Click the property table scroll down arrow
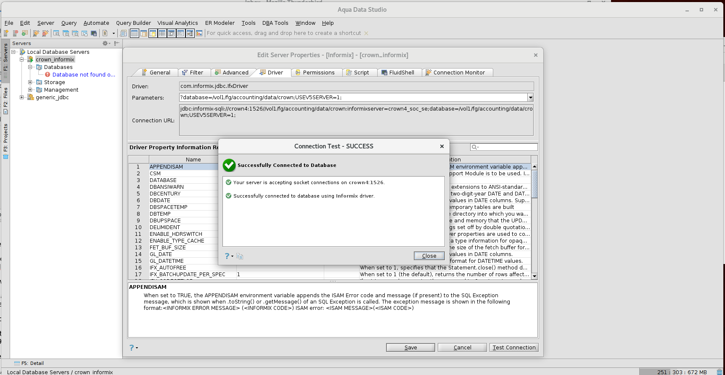The width and height of the screenshot is (725, 375). coord(534,276)
